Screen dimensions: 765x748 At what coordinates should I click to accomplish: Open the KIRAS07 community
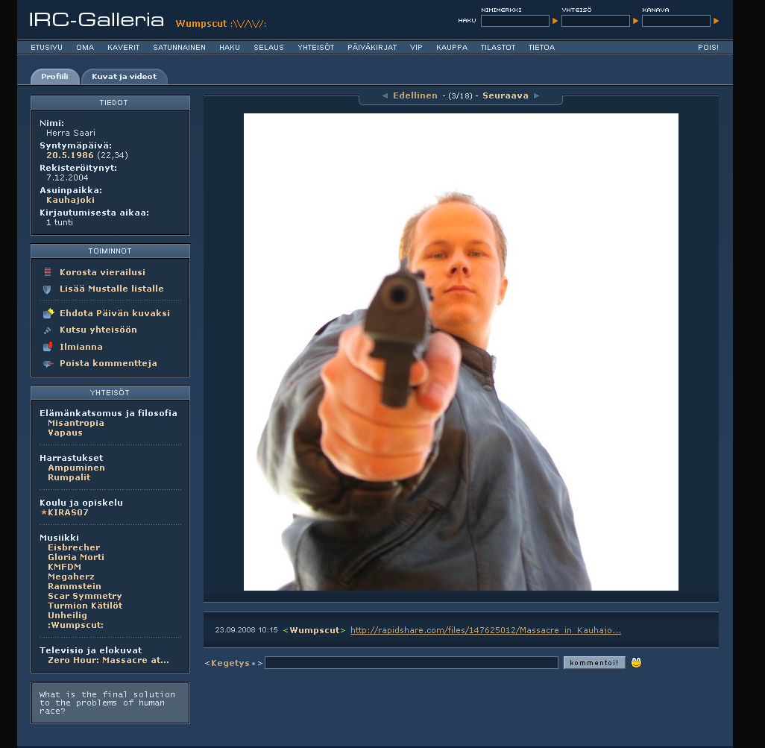[68, 513]
